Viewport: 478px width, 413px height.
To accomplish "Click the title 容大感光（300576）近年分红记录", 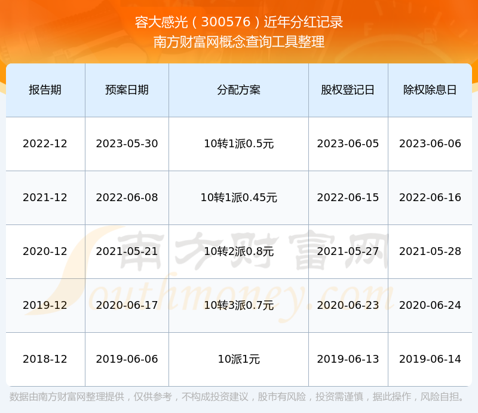I will click(239, 21).
